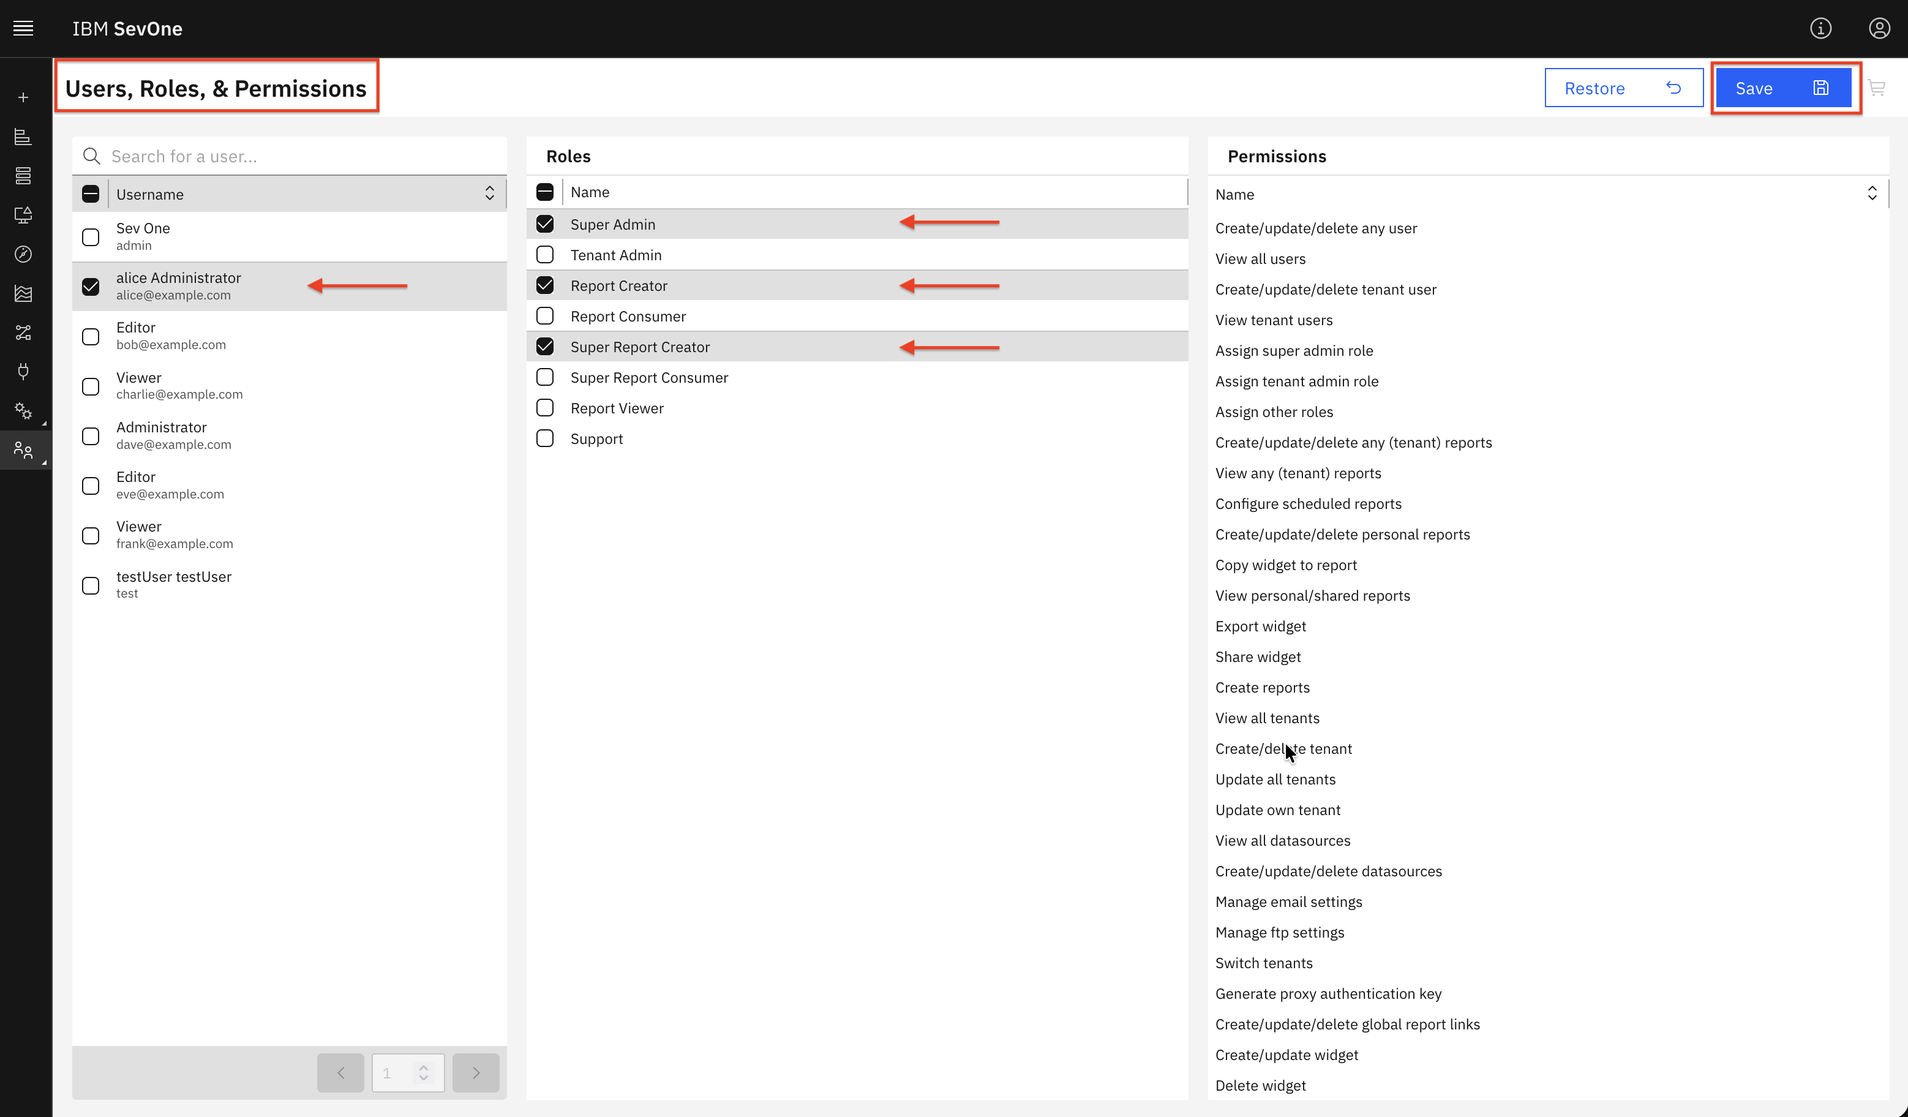Sort users by Username column arrows
Image resolution: width=1908 pixels, height=1117 pixels.
[490, 194]
